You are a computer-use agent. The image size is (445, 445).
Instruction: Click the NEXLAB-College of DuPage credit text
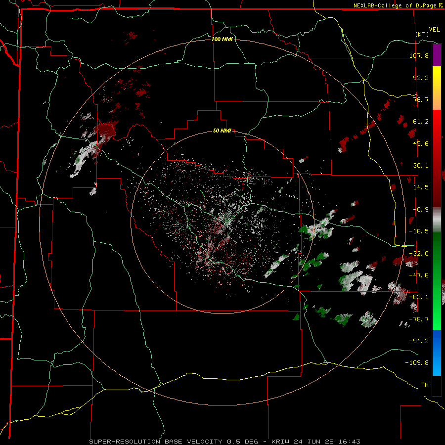395,5
